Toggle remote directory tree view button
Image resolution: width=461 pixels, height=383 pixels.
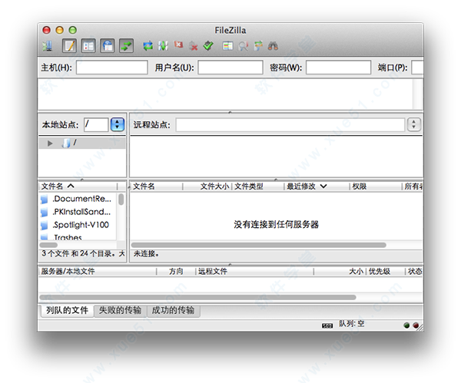point(108,46)
